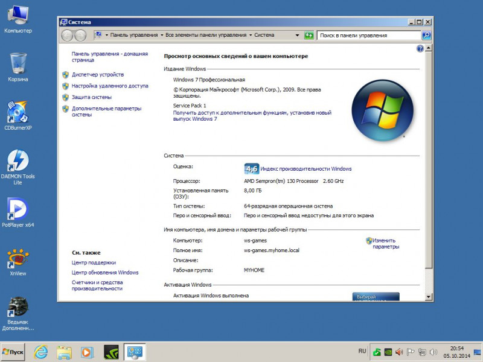Expand the address bar history dropdown arrow
Image resolution: width=483 pixels, height=362 pixels.
[297, 36]
